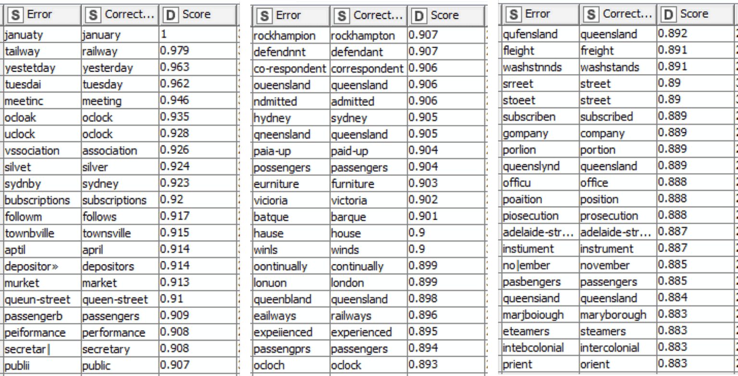Image resolution: width=738 pixels, height=376 pixels.
Task: Click the D icon in Score header above value 1
Action: point(171,14)
